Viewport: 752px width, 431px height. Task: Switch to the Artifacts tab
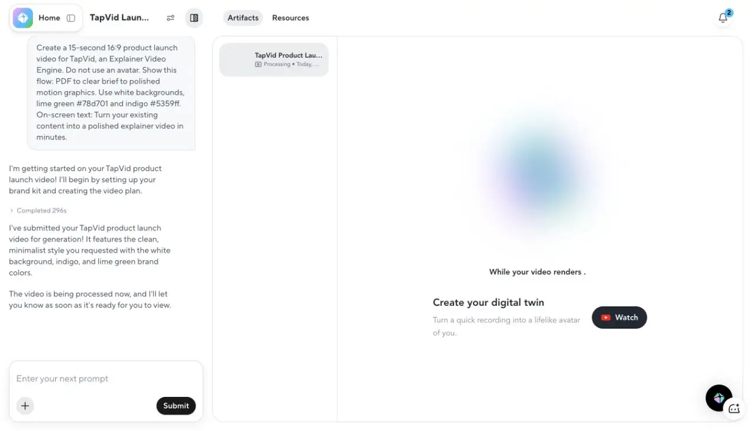[243, 18]
